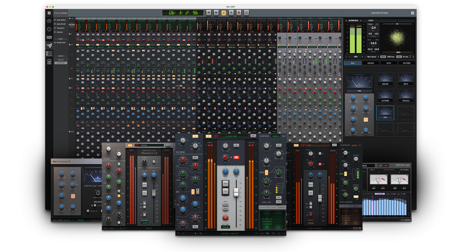
Task: Click the loop icon in the top transport bar
Action: (x=246, y=12)
